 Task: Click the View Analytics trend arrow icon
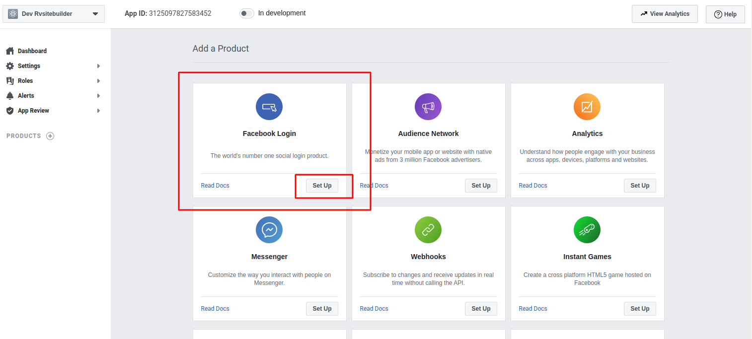point(644,14)
